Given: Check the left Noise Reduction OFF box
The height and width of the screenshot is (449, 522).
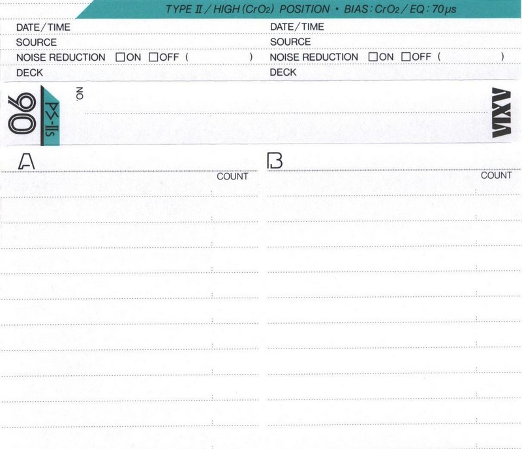Looking at the screenshot, I should pyautogui.click(x=153, y=57).
